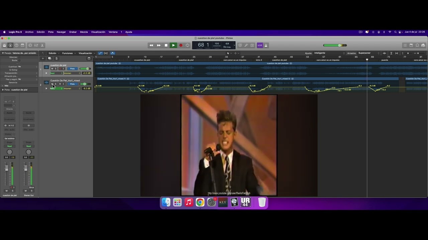Screen dimensions: 428x240
Task: Toggle the Show Automation button
Action: coord(100,53)
